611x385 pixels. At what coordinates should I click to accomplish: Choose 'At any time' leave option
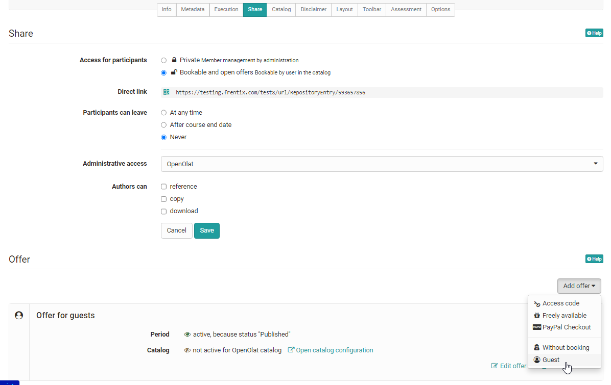(x=163, y=113)
